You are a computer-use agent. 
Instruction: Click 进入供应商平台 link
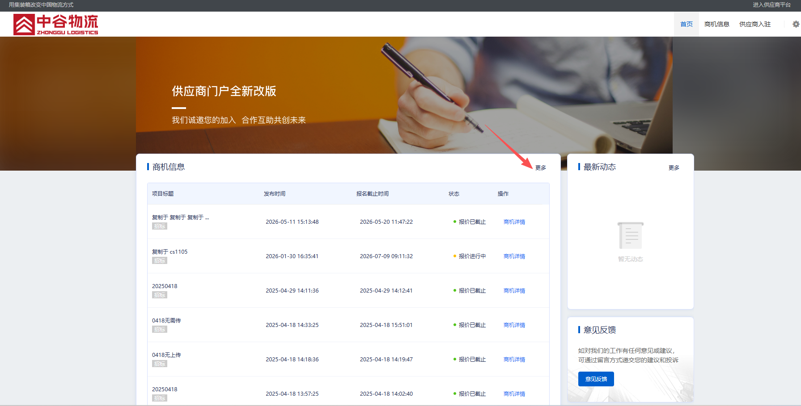[x=771, y=5]
